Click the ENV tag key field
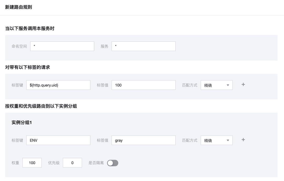This screenshot has width=284, height=181. pos(58,140)
